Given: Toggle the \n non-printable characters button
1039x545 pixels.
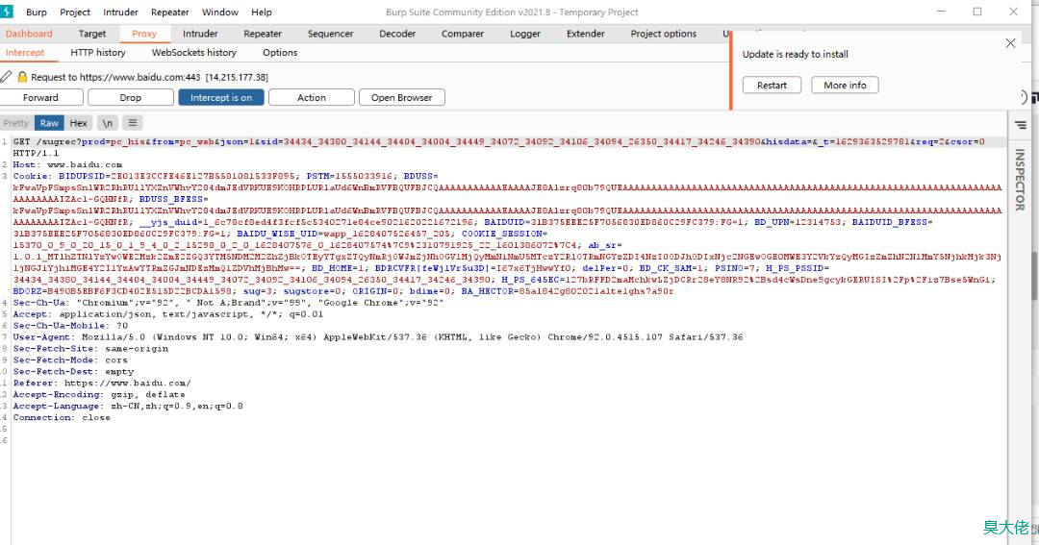Looking at the screenshot, I should (108, 123).
